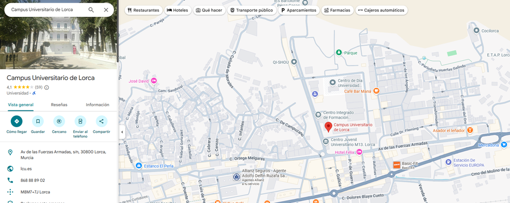
Task: Click the E.T.A.P. Lorca map label
Action: [498, 55]
